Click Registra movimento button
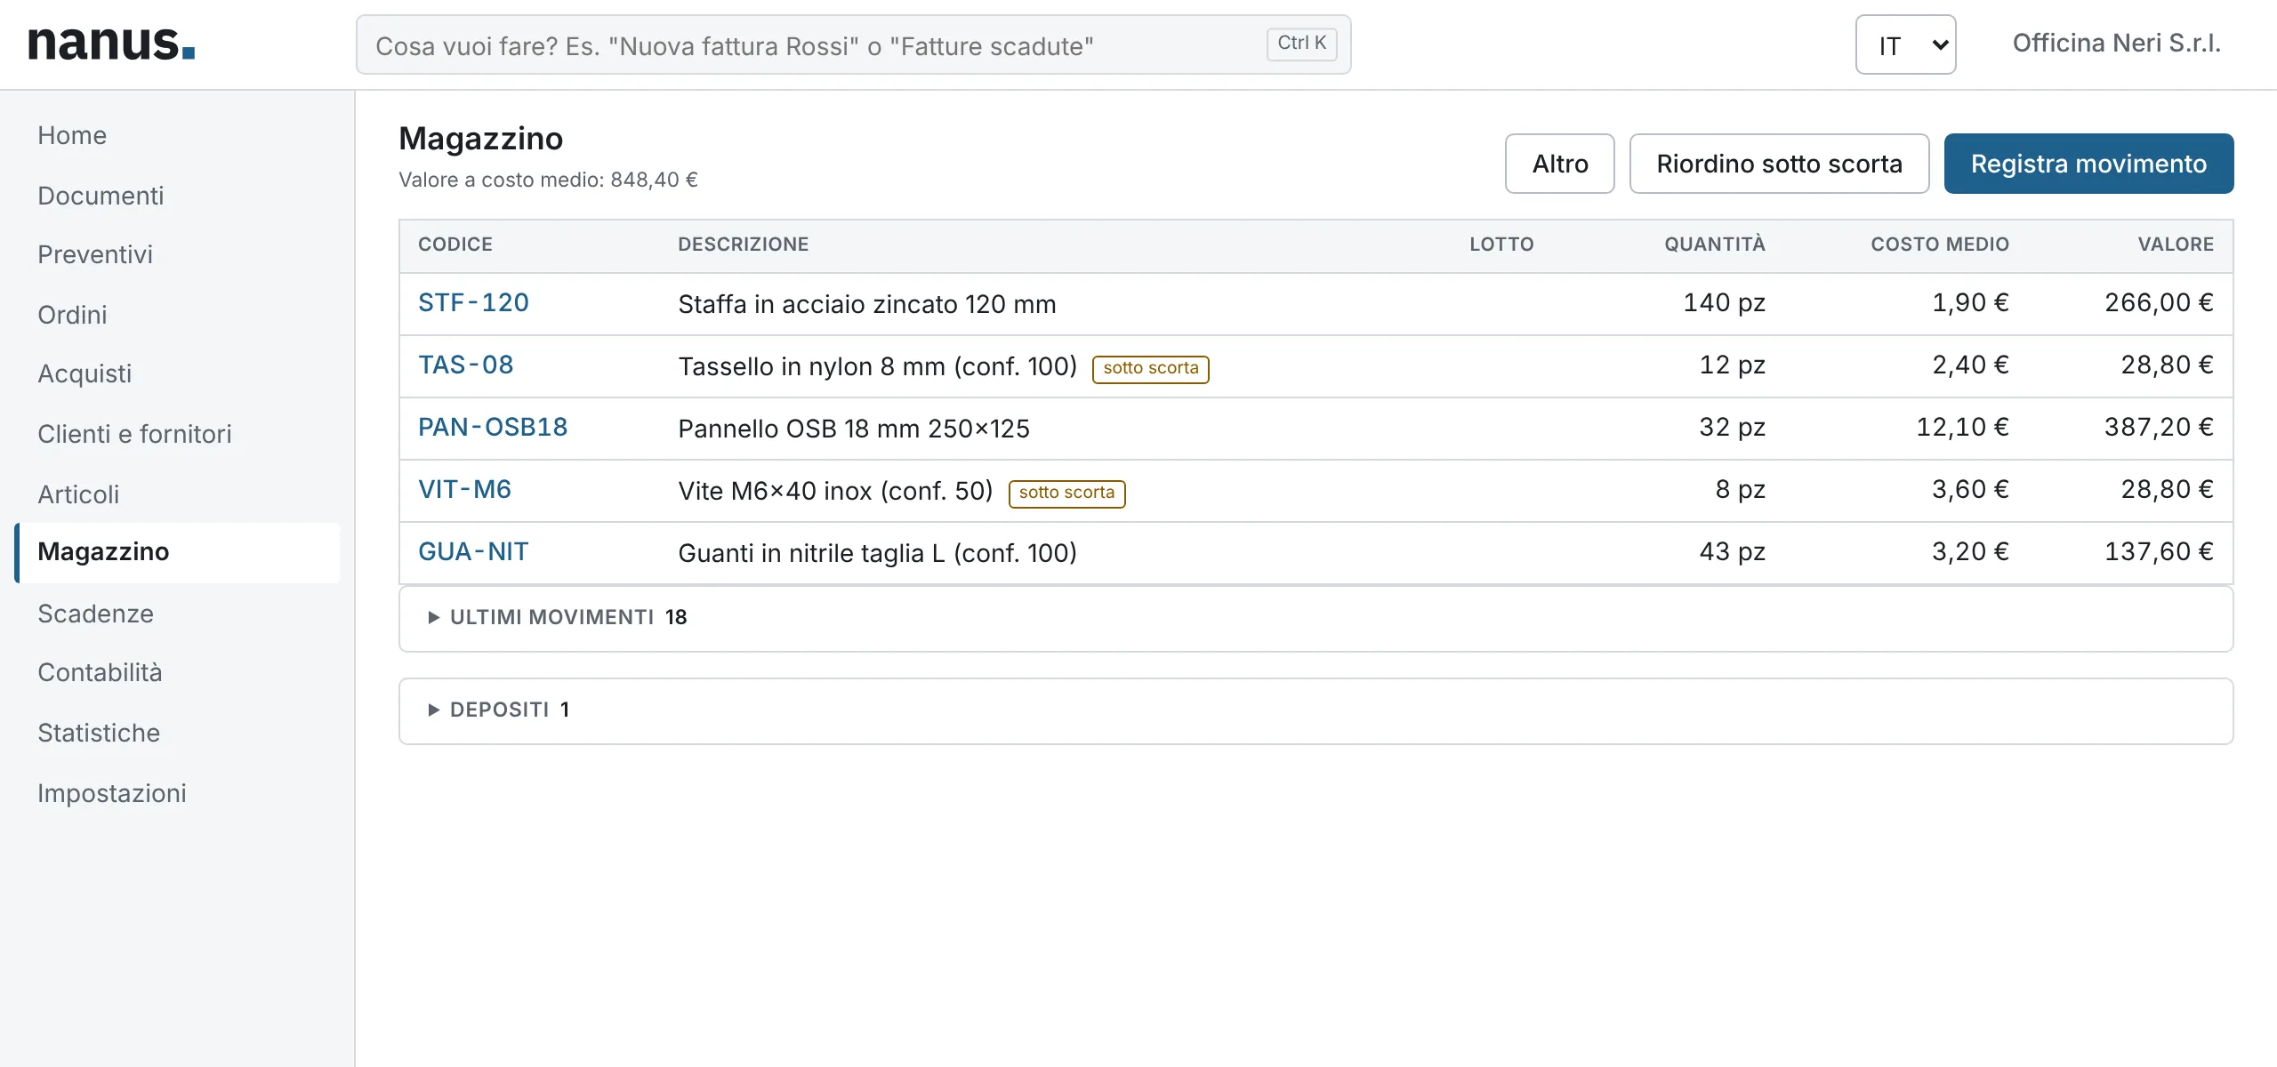This screenshot has height=1067, width=2277. coord(2088,164)
